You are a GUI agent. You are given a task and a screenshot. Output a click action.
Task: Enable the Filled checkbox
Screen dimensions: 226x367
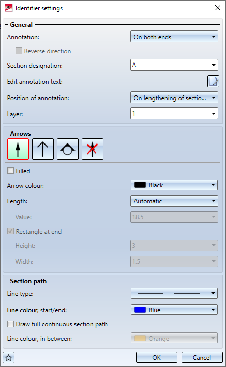click(10, 171)
